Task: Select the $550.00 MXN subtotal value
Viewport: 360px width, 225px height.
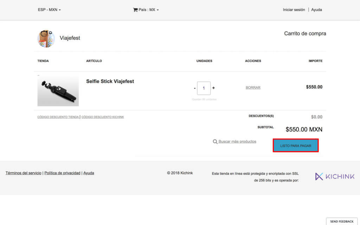Action: pyautogui.click(x=304, y=129)
